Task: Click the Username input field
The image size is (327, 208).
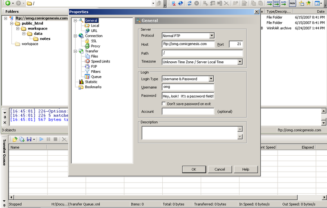Action: pos(188,87)
